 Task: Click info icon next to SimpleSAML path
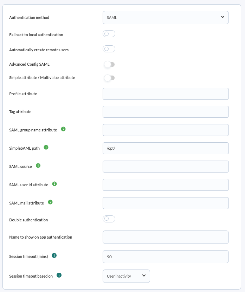pyautogui.click(x=46, y=147)
